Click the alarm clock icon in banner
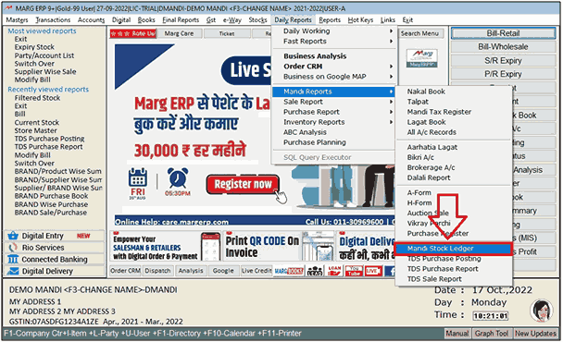The image size is (563, 342). pyautogui.click(x=178, y=178)
